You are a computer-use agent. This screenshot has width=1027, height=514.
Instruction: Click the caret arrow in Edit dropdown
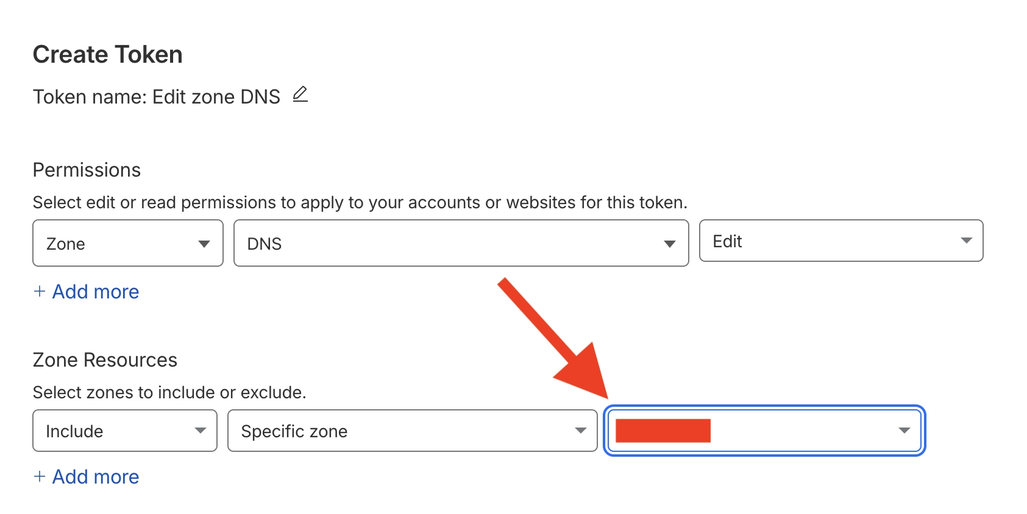[x=966, y=241]
